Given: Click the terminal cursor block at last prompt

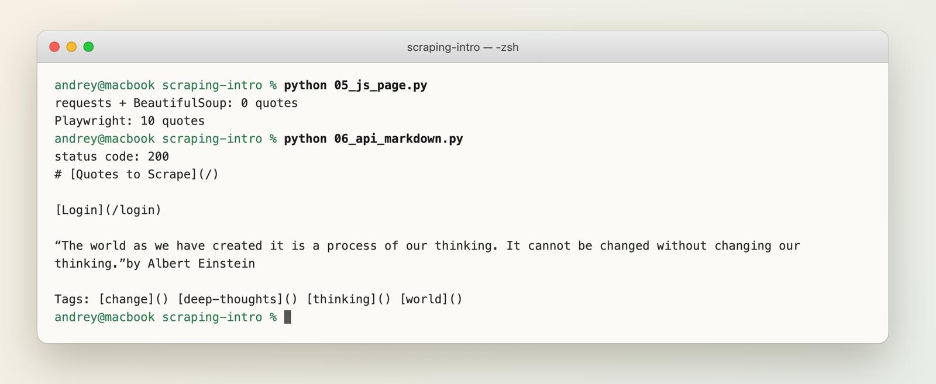Looking at the screenshot, I should (x=287, y=317).
